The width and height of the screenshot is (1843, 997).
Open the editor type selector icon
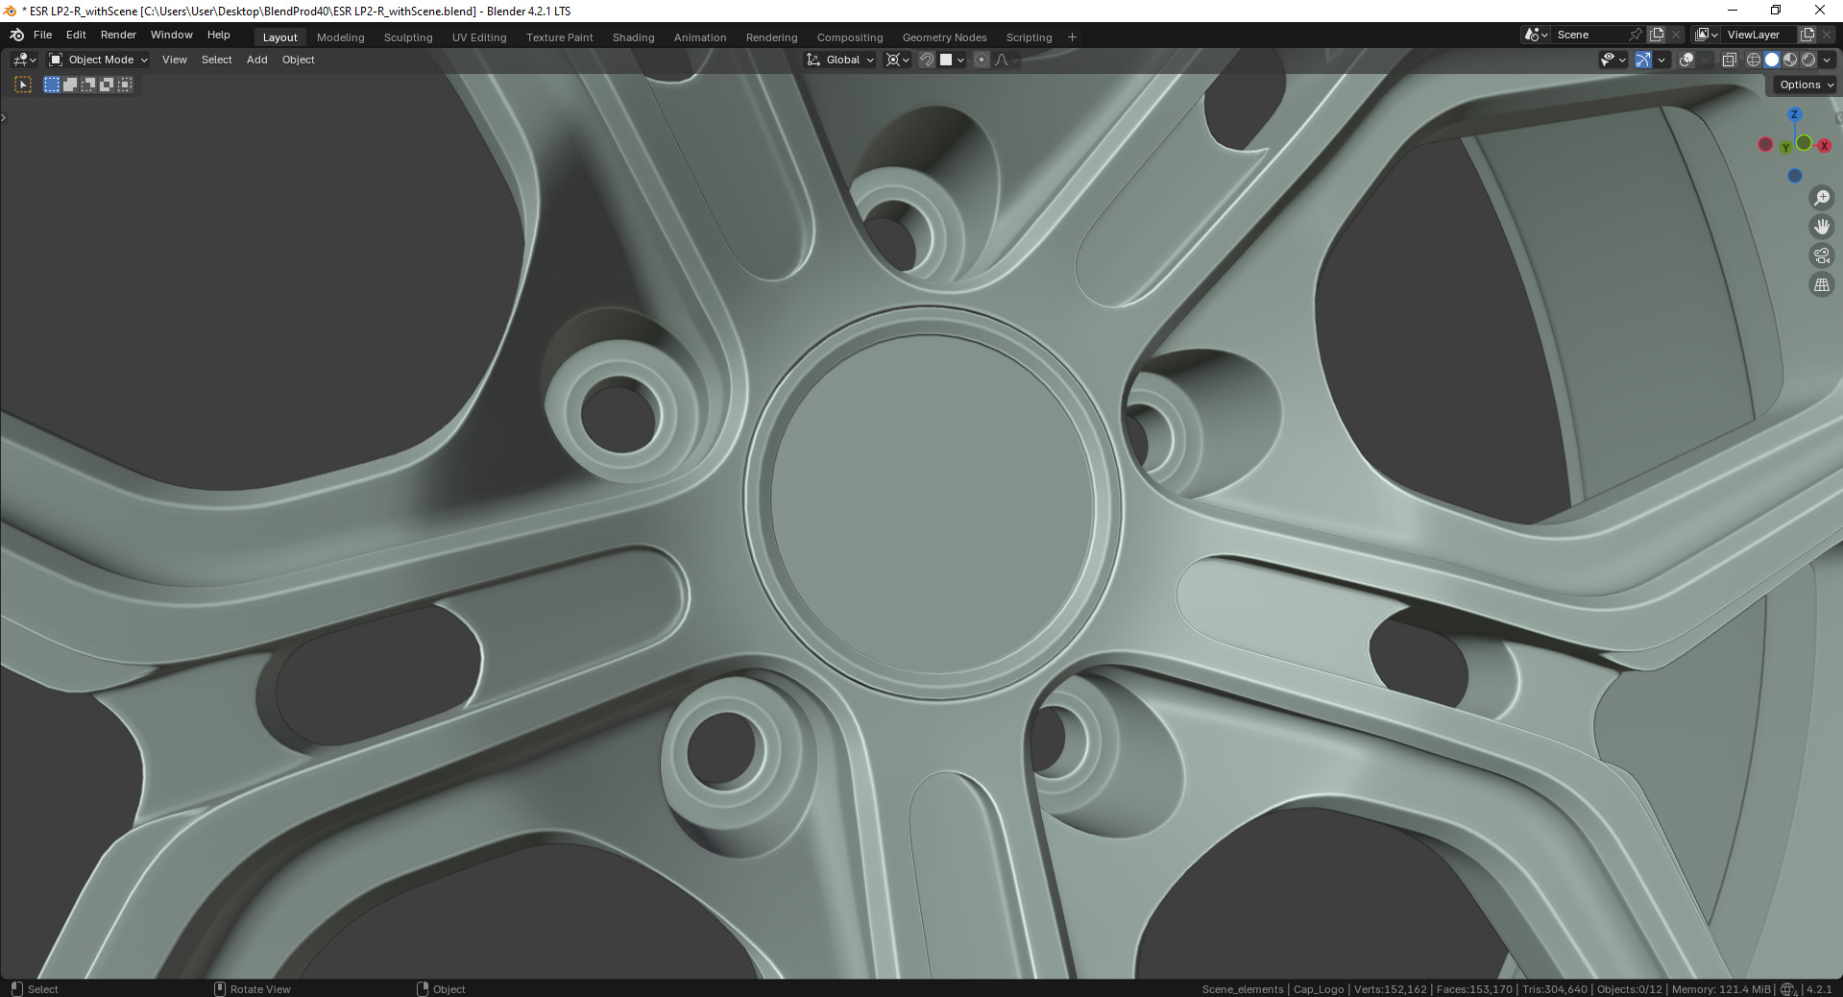[25, 60]
